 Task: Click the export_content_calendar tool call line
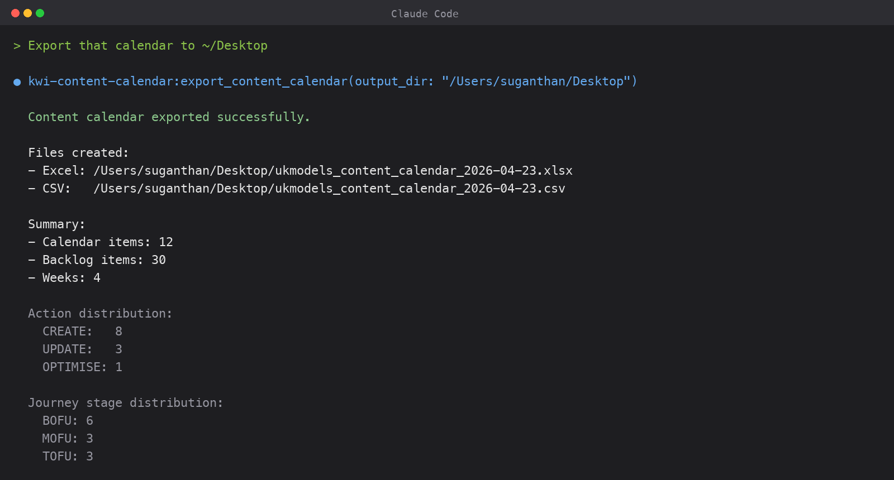[332, 81]
